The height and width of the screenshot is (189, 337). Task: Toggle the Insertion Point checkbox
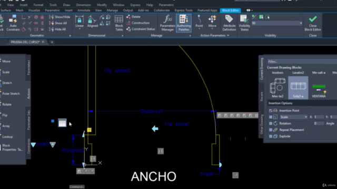(271, 111)
